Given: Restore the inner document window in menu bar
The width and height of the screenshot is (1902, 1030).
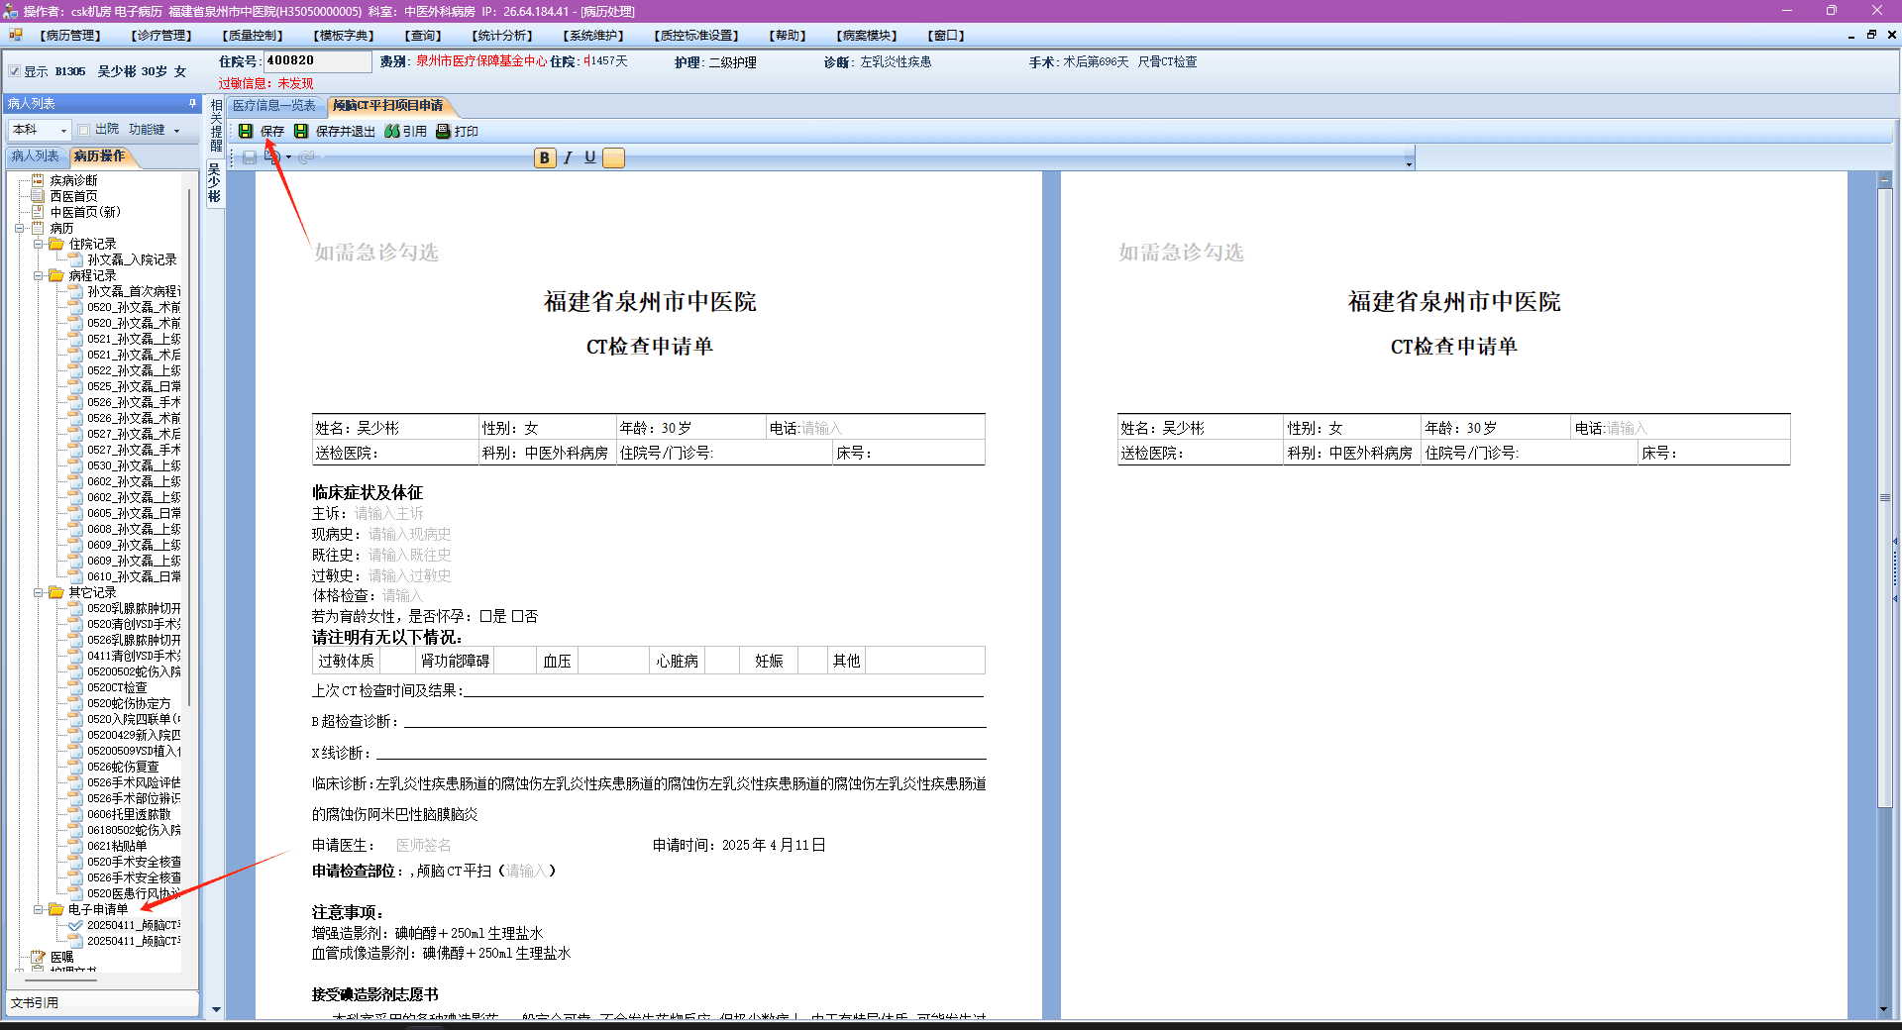Looking at the screenshot, I should (1871, 35).
